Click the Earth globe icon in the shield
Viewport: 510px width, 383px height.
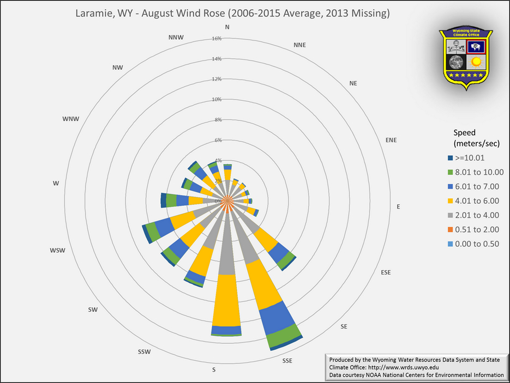[x=456, y=62]
